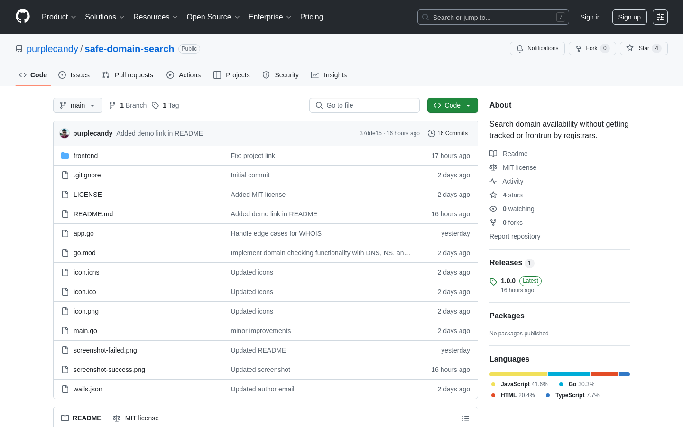View the 0 watching link

pos(512,209)
